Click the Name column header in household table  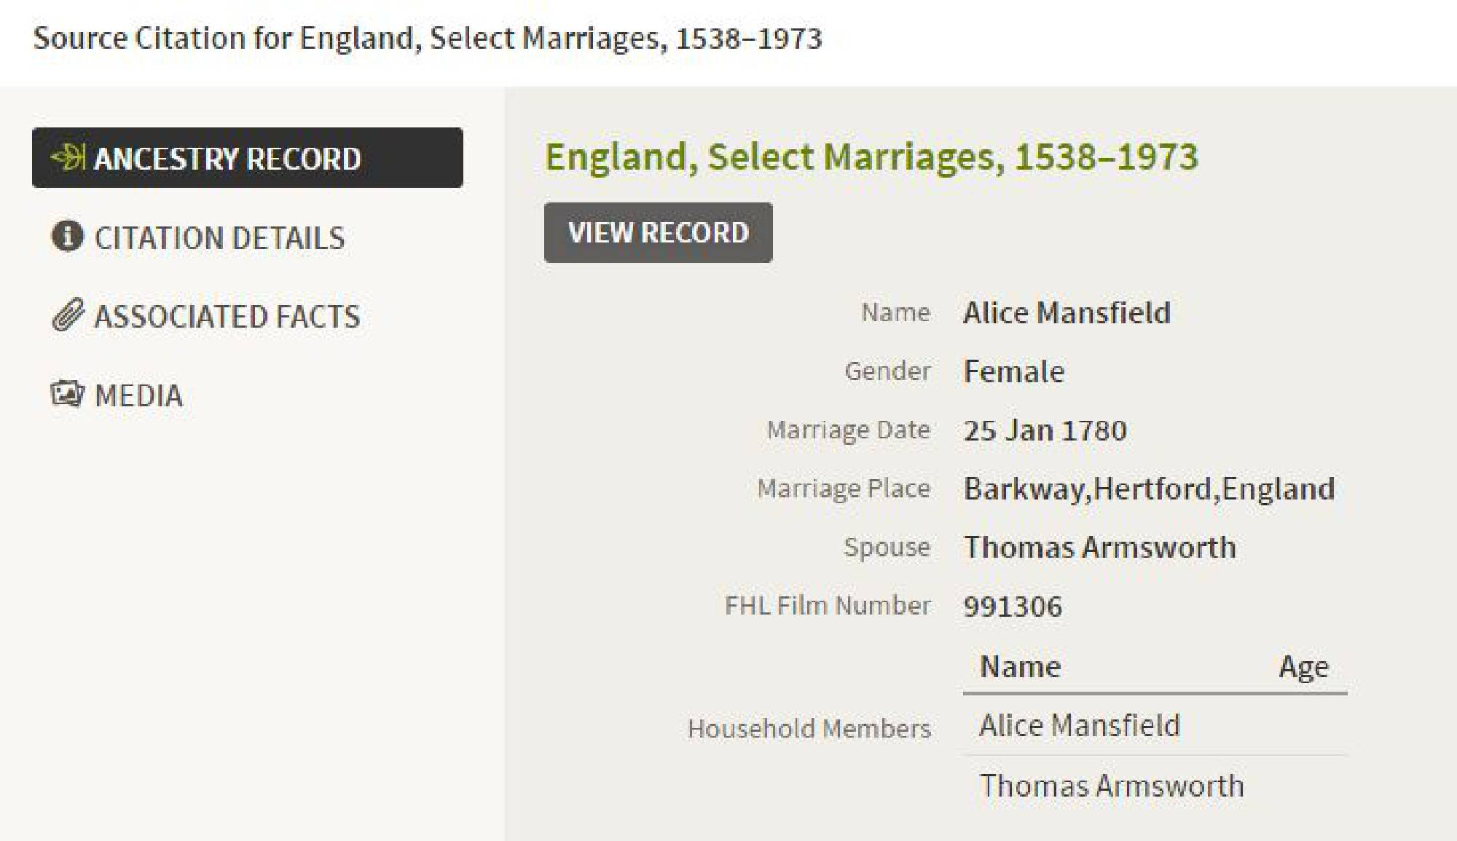point(1020,667)
